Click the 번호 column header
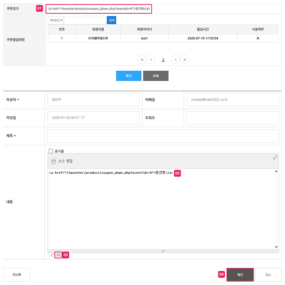Screen dimensions: 285x285 tap(62, 29)
